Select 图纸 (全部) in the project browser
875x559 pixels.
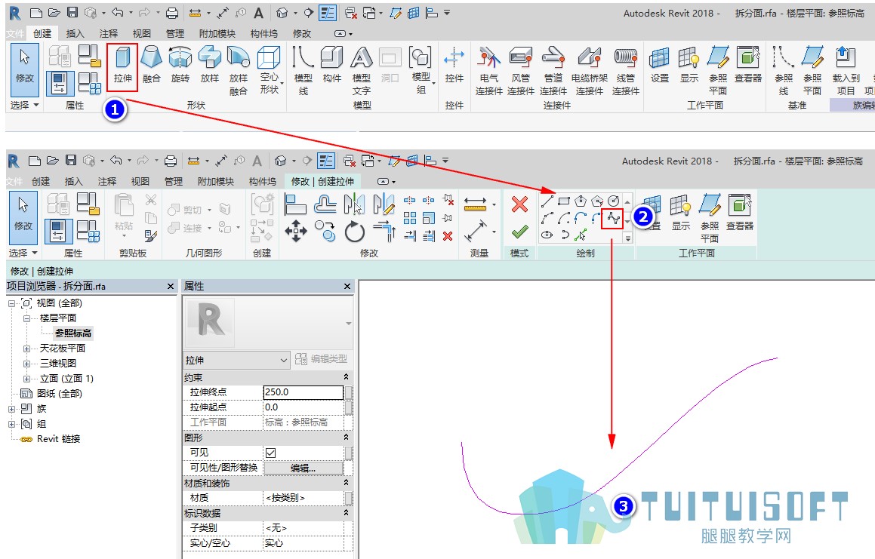click(x=60, y=393)
